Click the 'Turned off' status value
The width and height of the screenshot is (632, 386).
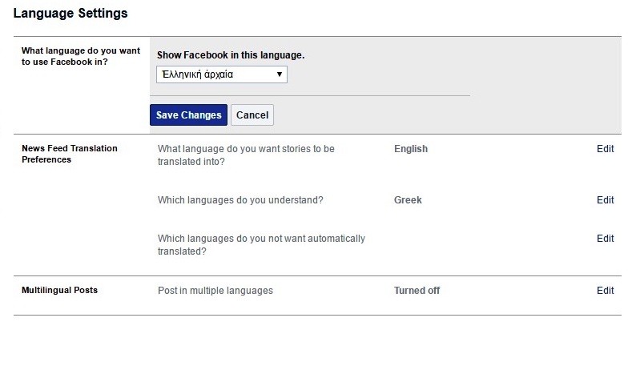click(x=417, y=291)
